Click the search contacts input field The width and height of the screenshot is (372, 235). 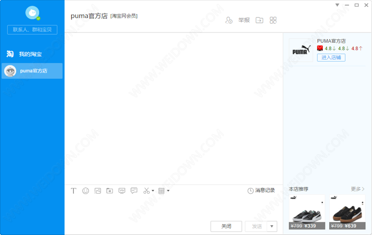(x=32, y=30)
